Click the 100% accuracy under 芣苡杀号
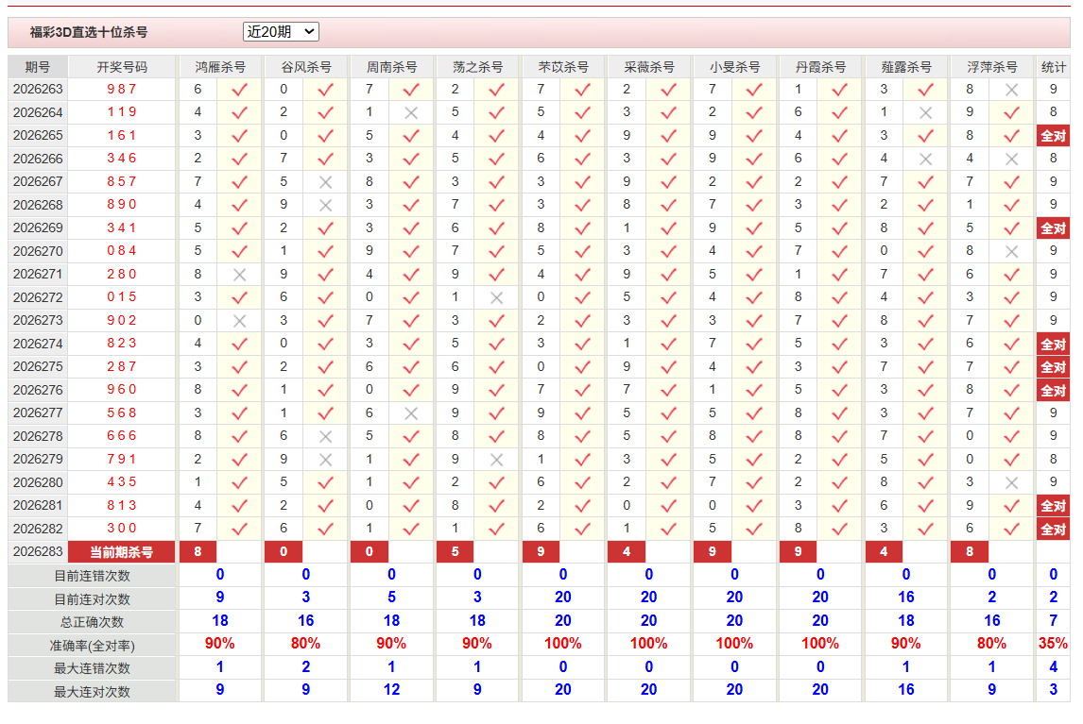 click(x=563, y=644)
